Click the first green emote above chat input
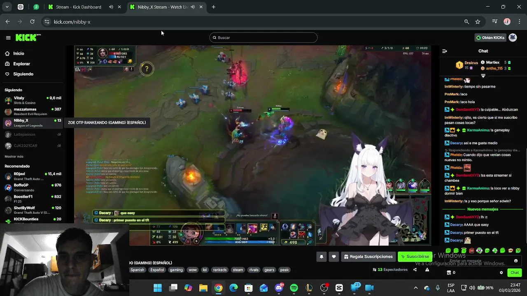 pyautogui.click(x=448, y=250)
